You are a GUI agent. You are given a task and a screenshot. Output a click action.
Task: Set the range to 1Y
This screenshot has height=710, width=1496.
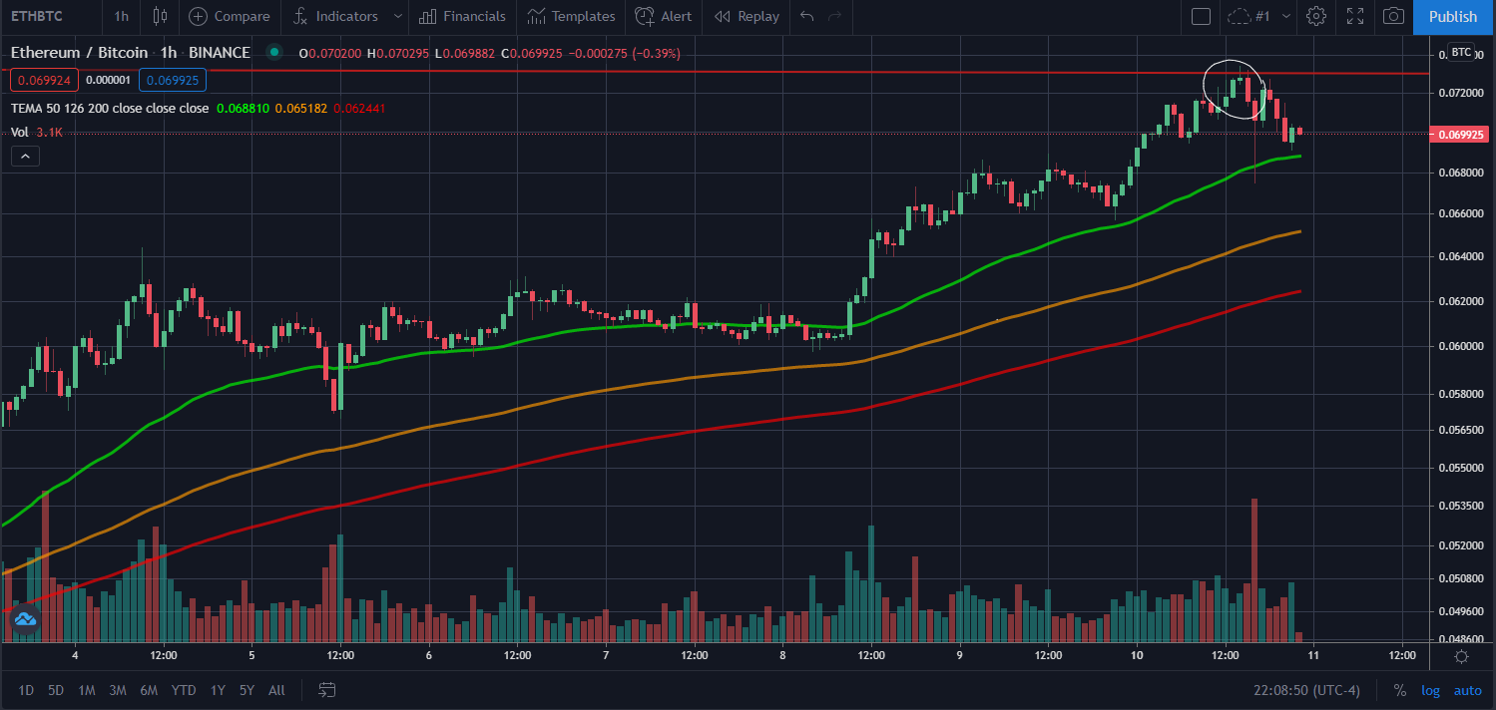point(218,690)
